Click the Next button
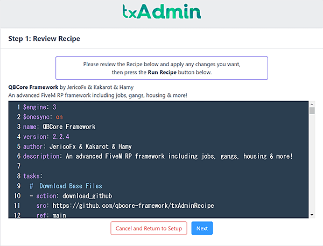 [x=202, y=228]
